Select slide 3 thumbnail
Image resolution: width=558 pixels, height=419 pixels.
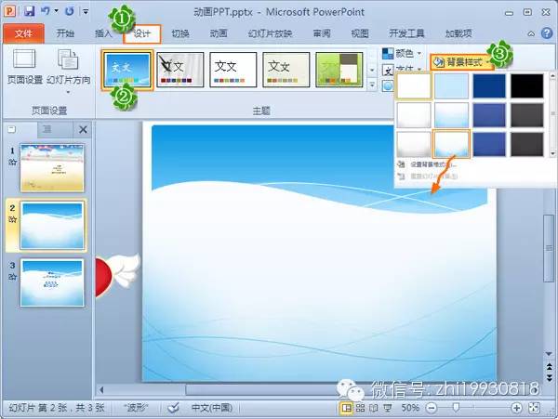52,282
